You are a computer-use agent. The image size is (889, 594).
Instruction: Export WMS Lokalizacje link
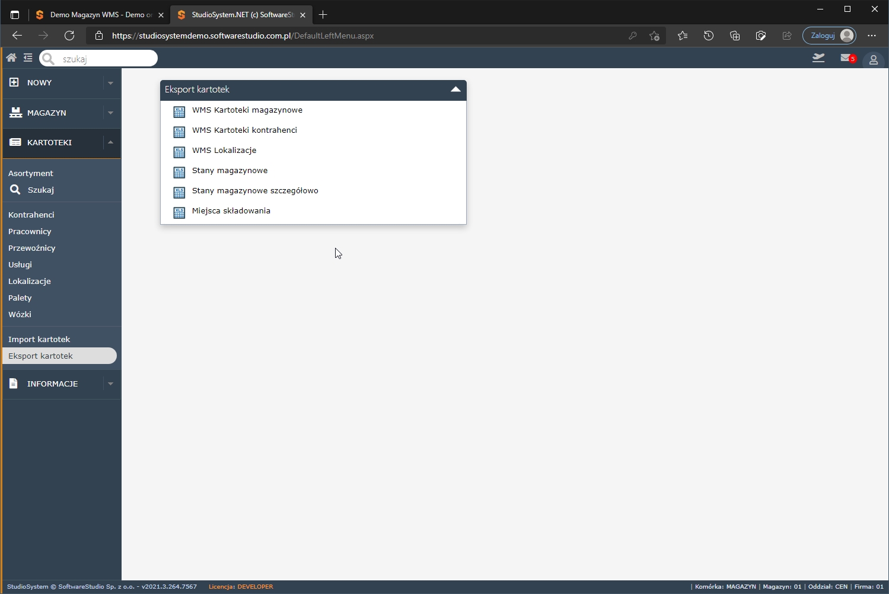pyautogui.click(x=224, y=151)
